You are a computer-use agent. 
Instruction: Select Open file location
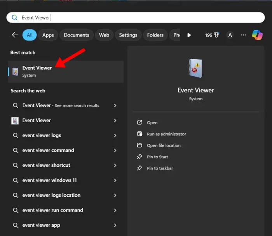tap(164, 145)
